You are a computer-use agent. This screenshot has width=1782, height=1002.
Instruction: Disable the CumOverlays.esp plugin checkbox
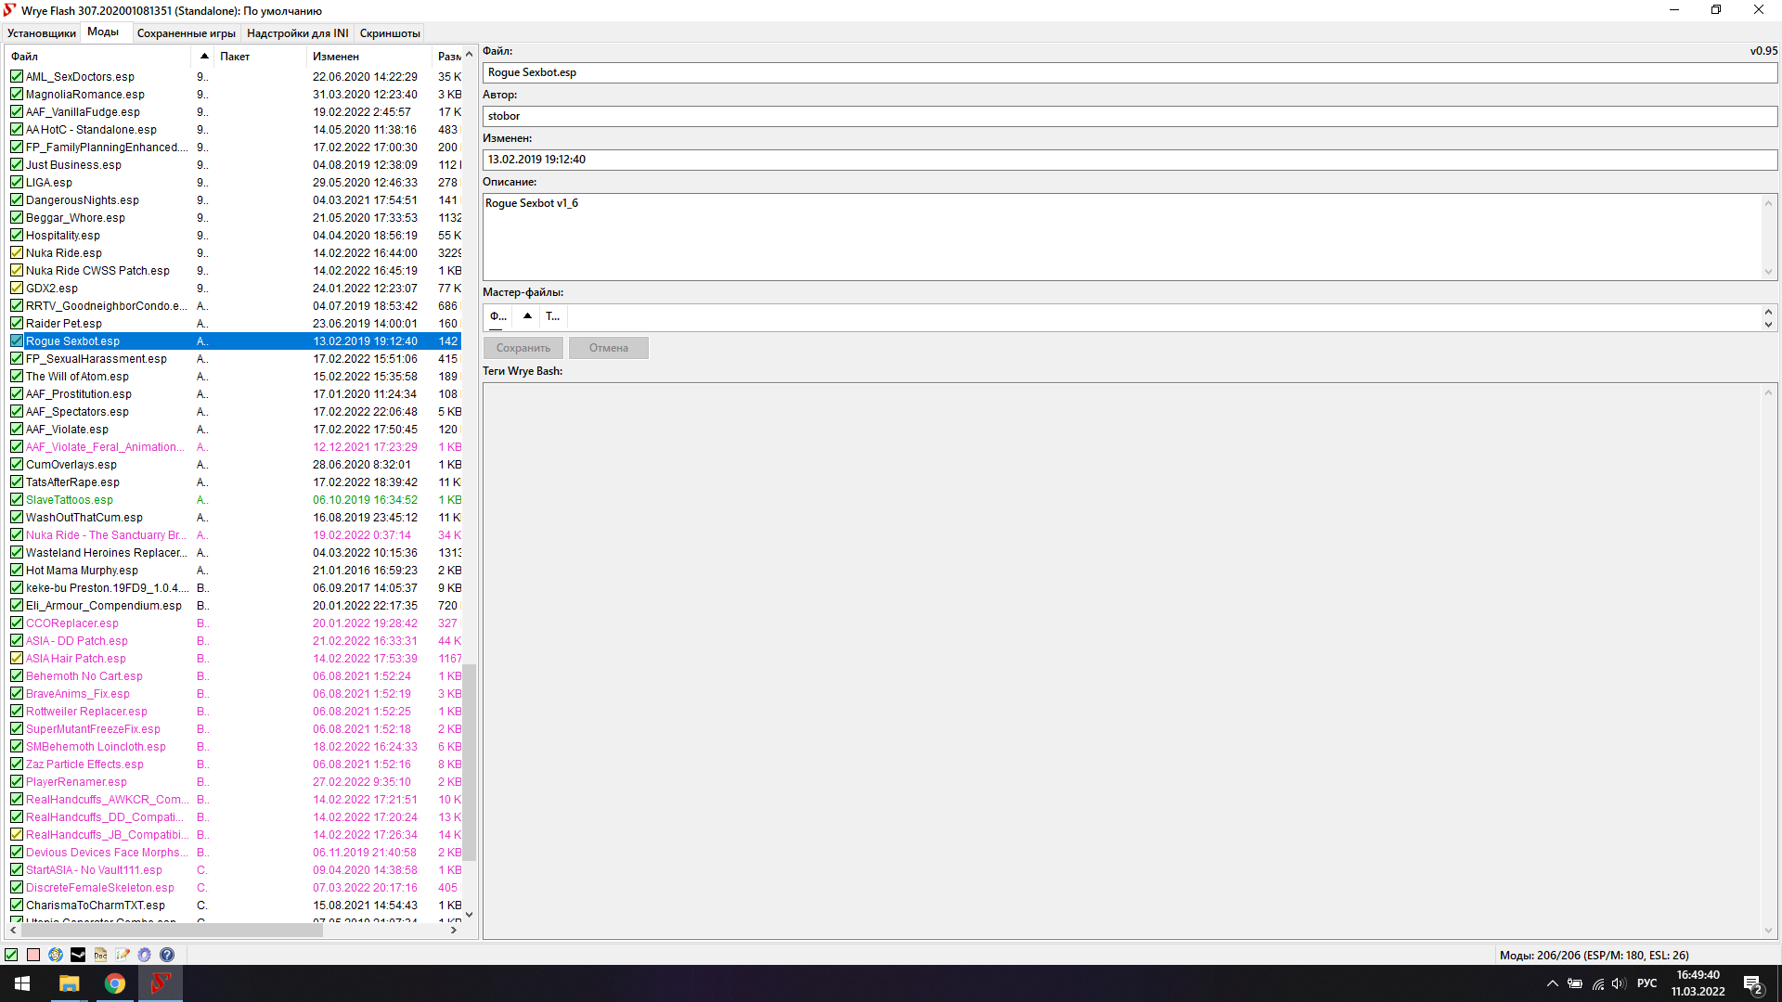pos(17,465)
